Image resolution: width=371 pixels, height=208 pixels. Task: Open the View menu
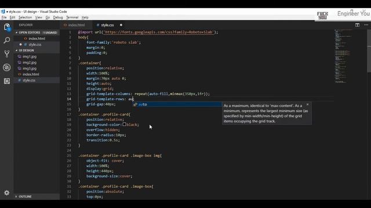[39, 17]
